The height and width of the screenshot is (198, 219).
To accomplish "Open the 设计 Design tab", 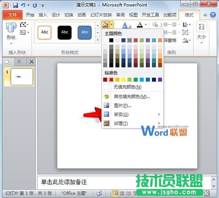I will tap(56, 15).
